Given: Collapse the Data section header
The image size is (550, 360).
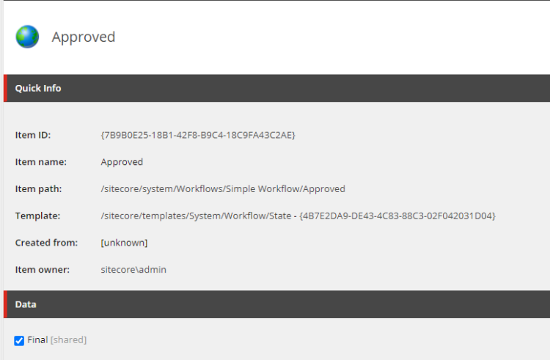Looking at the screenshot, I should coord(26,304).
